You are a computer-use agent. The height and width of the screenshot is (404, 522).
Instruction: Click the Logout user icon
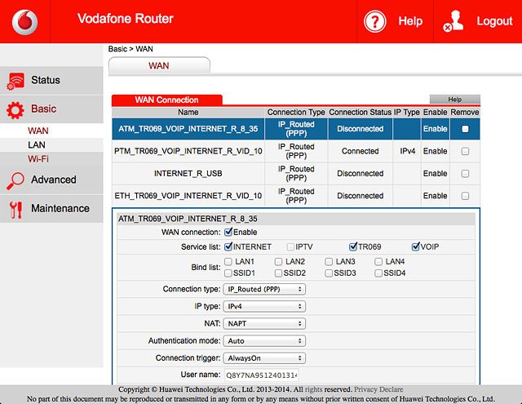(x=453, y=21)
